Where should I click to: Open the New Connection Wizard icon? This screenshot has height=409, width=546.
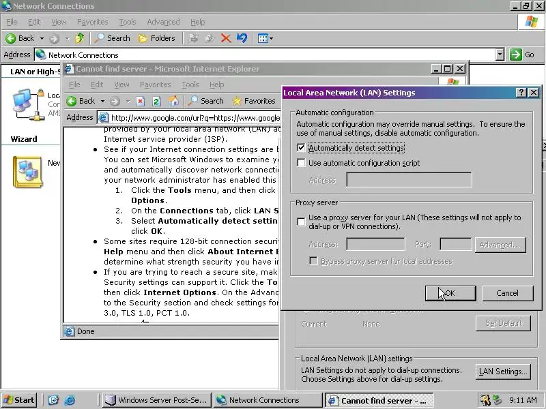click(28, 172)
